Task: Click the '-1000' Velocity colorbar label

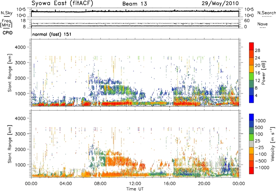Action: pyautogui.click(x=262, y=168)
